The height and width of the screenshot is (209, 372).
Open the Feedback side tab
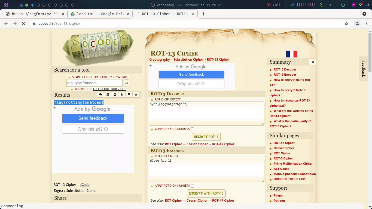tap(363, 69)
